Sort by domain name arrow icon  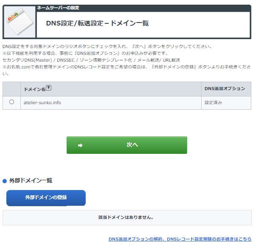[49, 88]
